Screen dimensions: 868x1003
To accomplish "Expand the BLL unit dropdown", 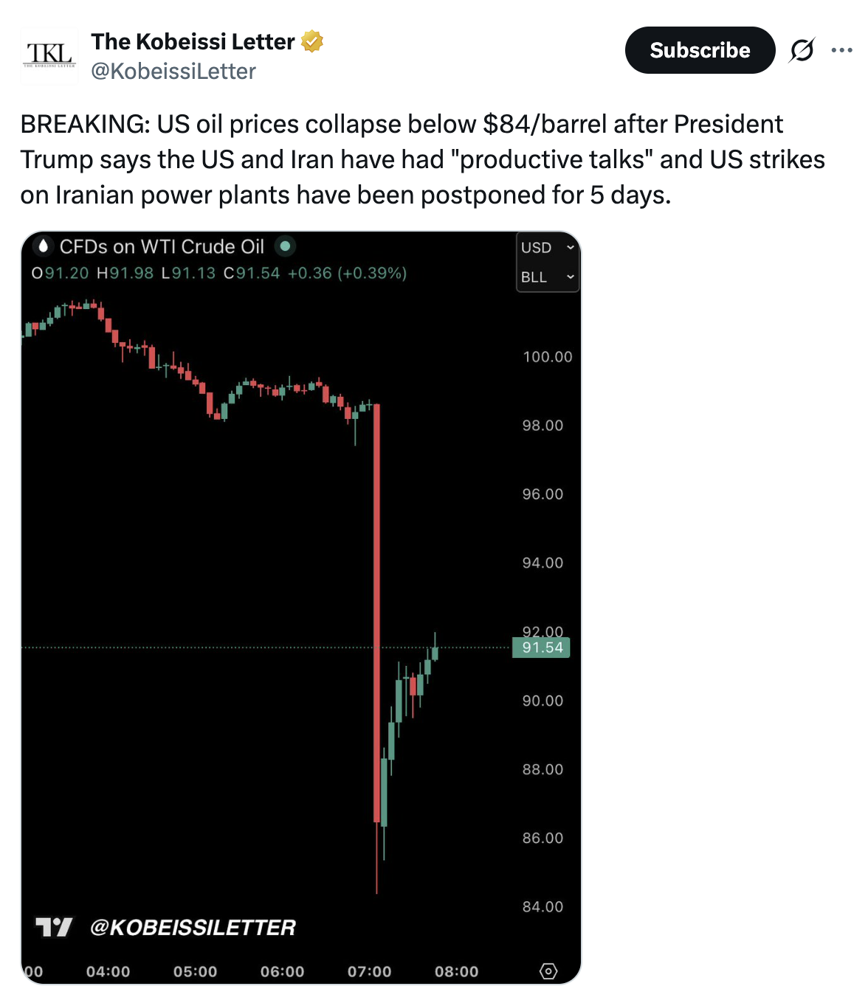I will [547, 277].
